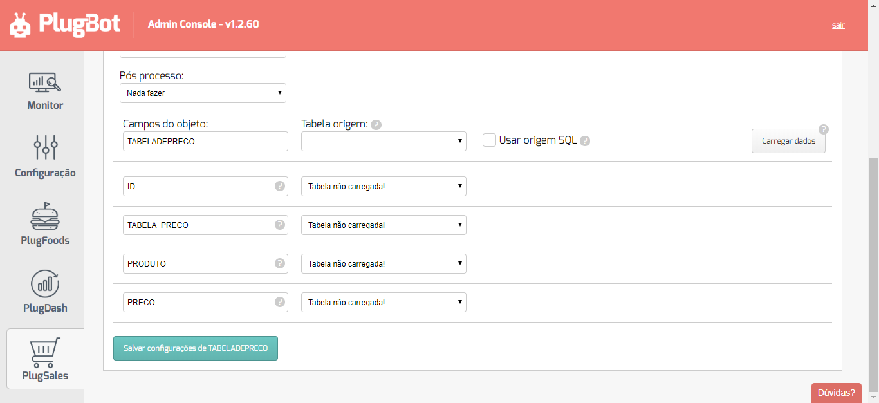This screenshot has height=403, width=879.
Task: Open the Pós processo dropdown
Action: point(203,93)
